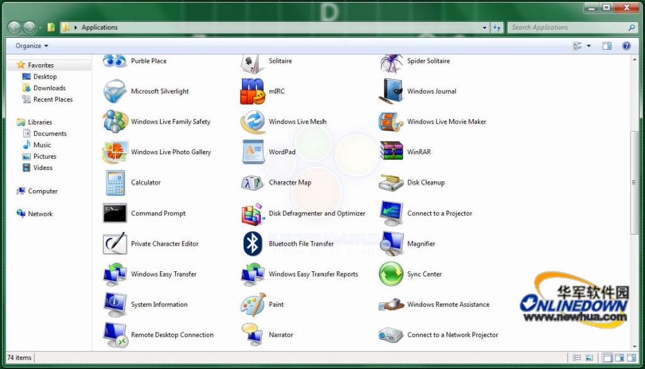Click the Command Prompt icon
Screen dimensions: 645x369
(115, 213)
